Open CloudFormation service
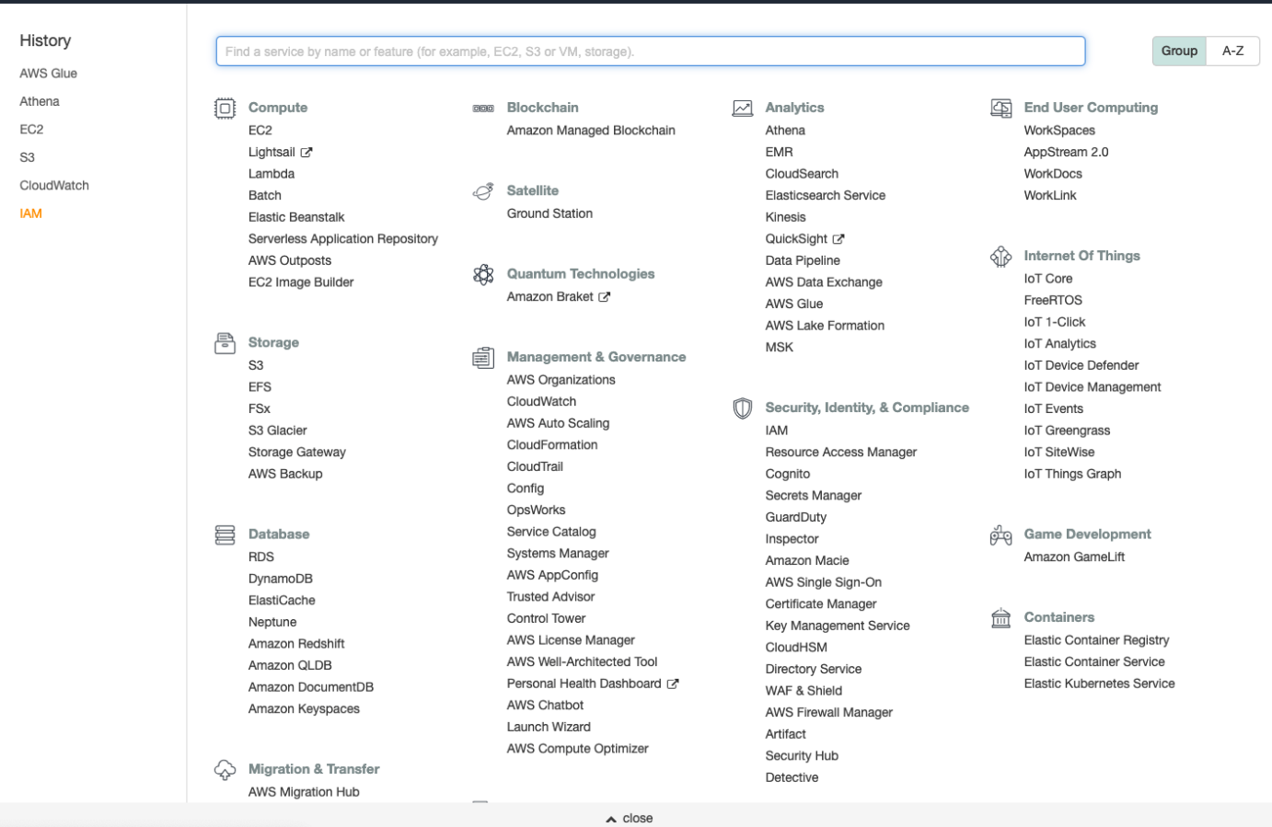The width and height of the screenshot is (1272, 827). coord(552,445)
